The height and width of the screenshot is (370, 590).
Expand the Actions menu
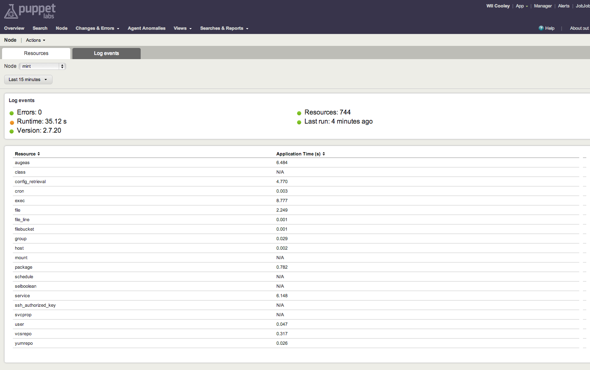tap(36, 40)
